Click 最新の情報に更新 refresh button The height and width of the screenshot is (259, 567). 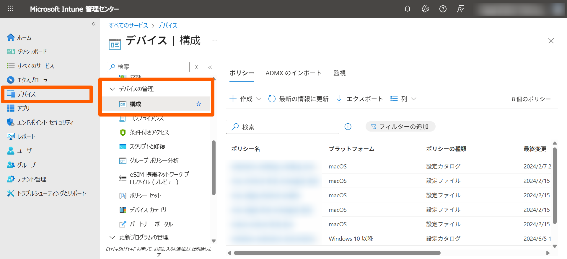299,99
